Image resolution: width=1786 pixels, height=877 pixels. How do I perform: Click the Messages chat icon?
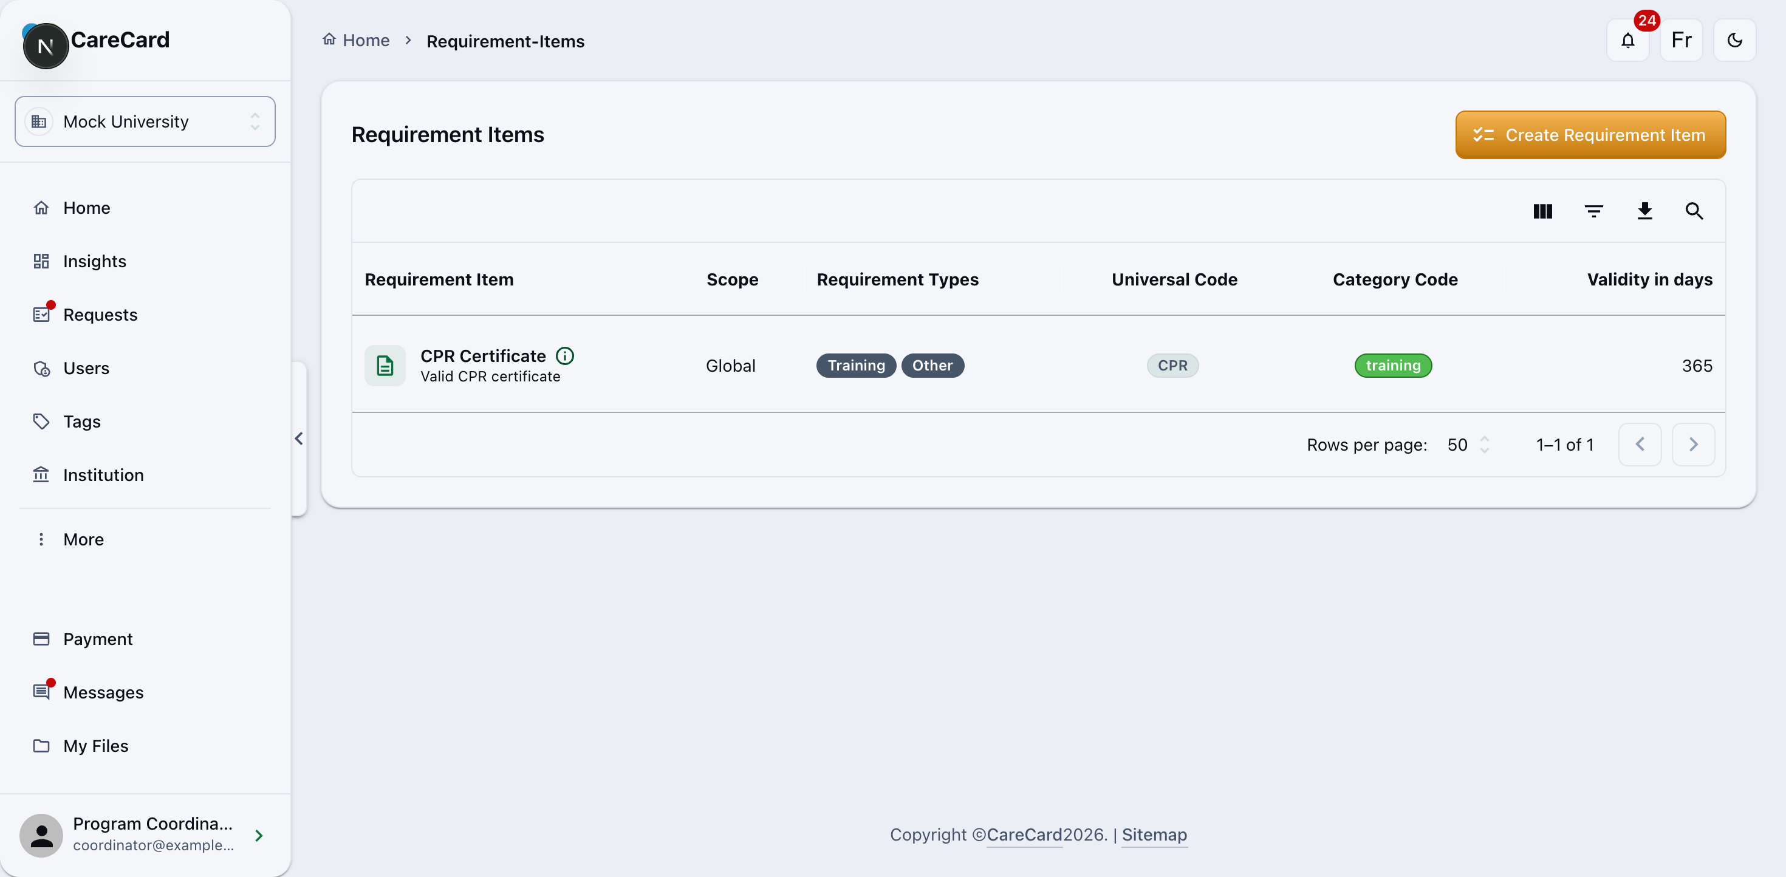pos(41,692)
